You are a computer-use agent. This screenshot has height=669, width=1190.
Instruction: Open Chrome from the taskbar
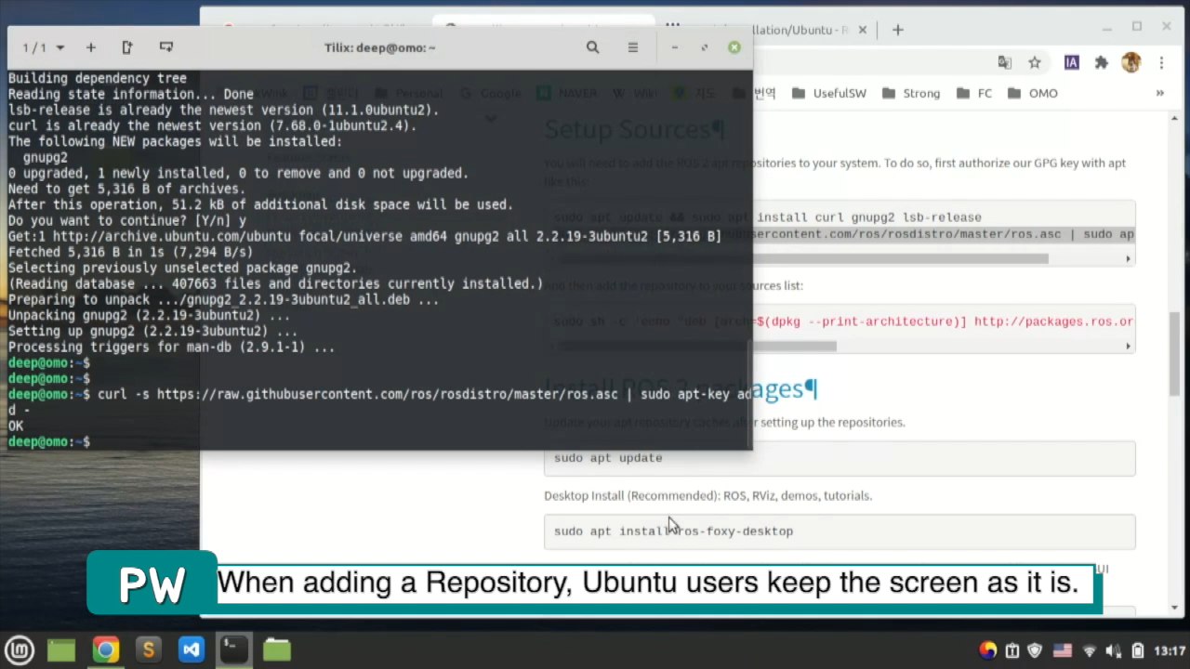click(x=105, y=649)
